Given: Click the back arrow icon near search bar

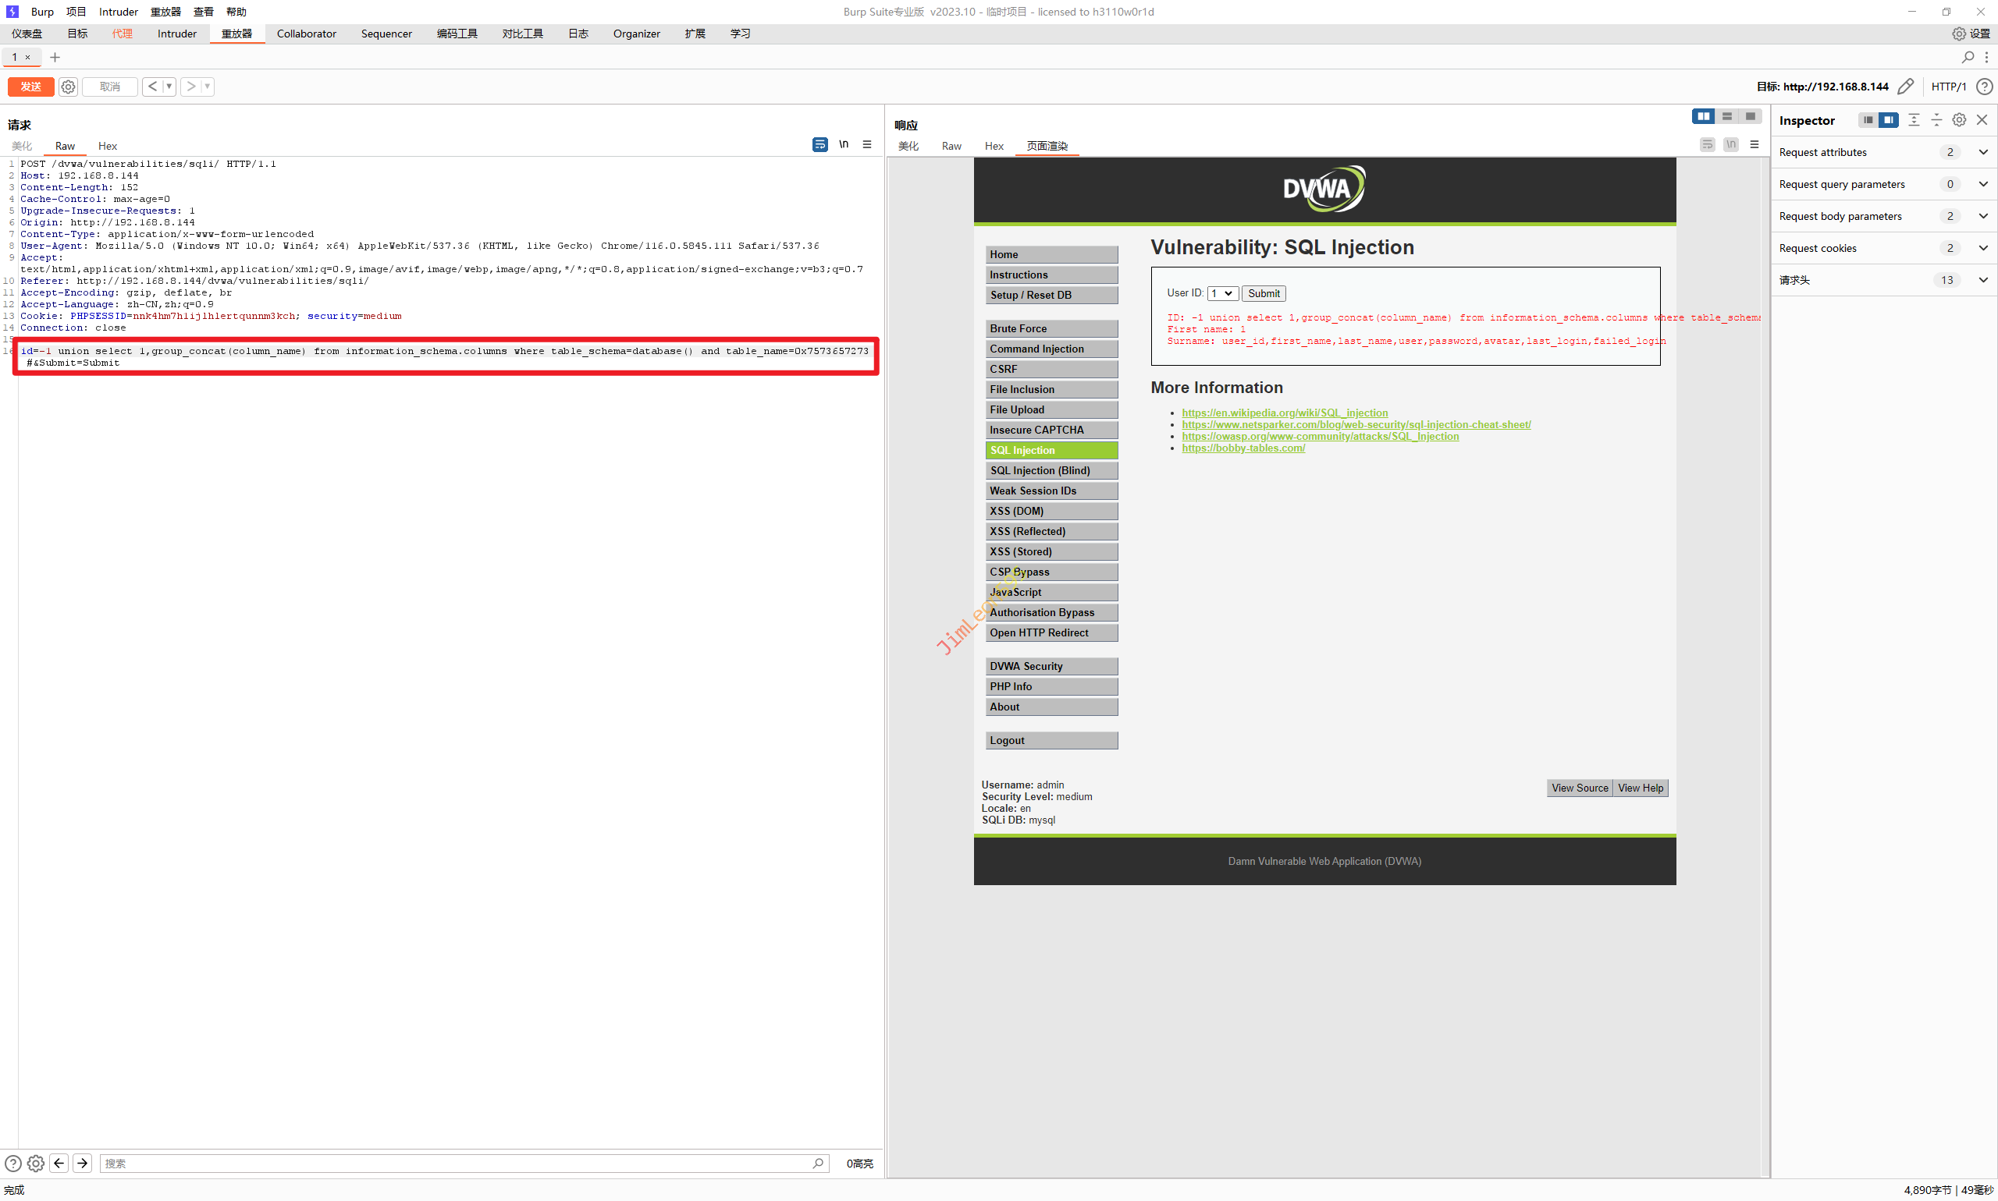Looking at the screenshot, I should (59, 1163).
